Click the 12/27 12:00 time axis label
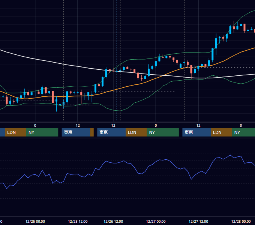 [198, 221]
